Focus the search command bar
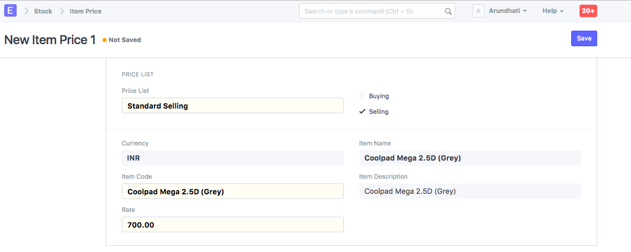Viewport: 631px width, 252px height. pyautogui.click(x=372, y=11)
